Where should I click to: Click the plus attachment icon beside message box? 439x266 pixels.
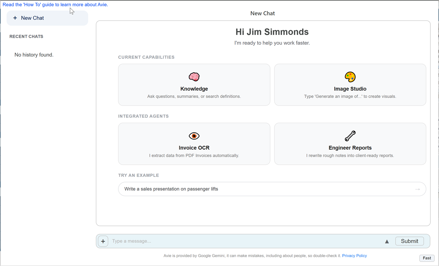(103, 241)
